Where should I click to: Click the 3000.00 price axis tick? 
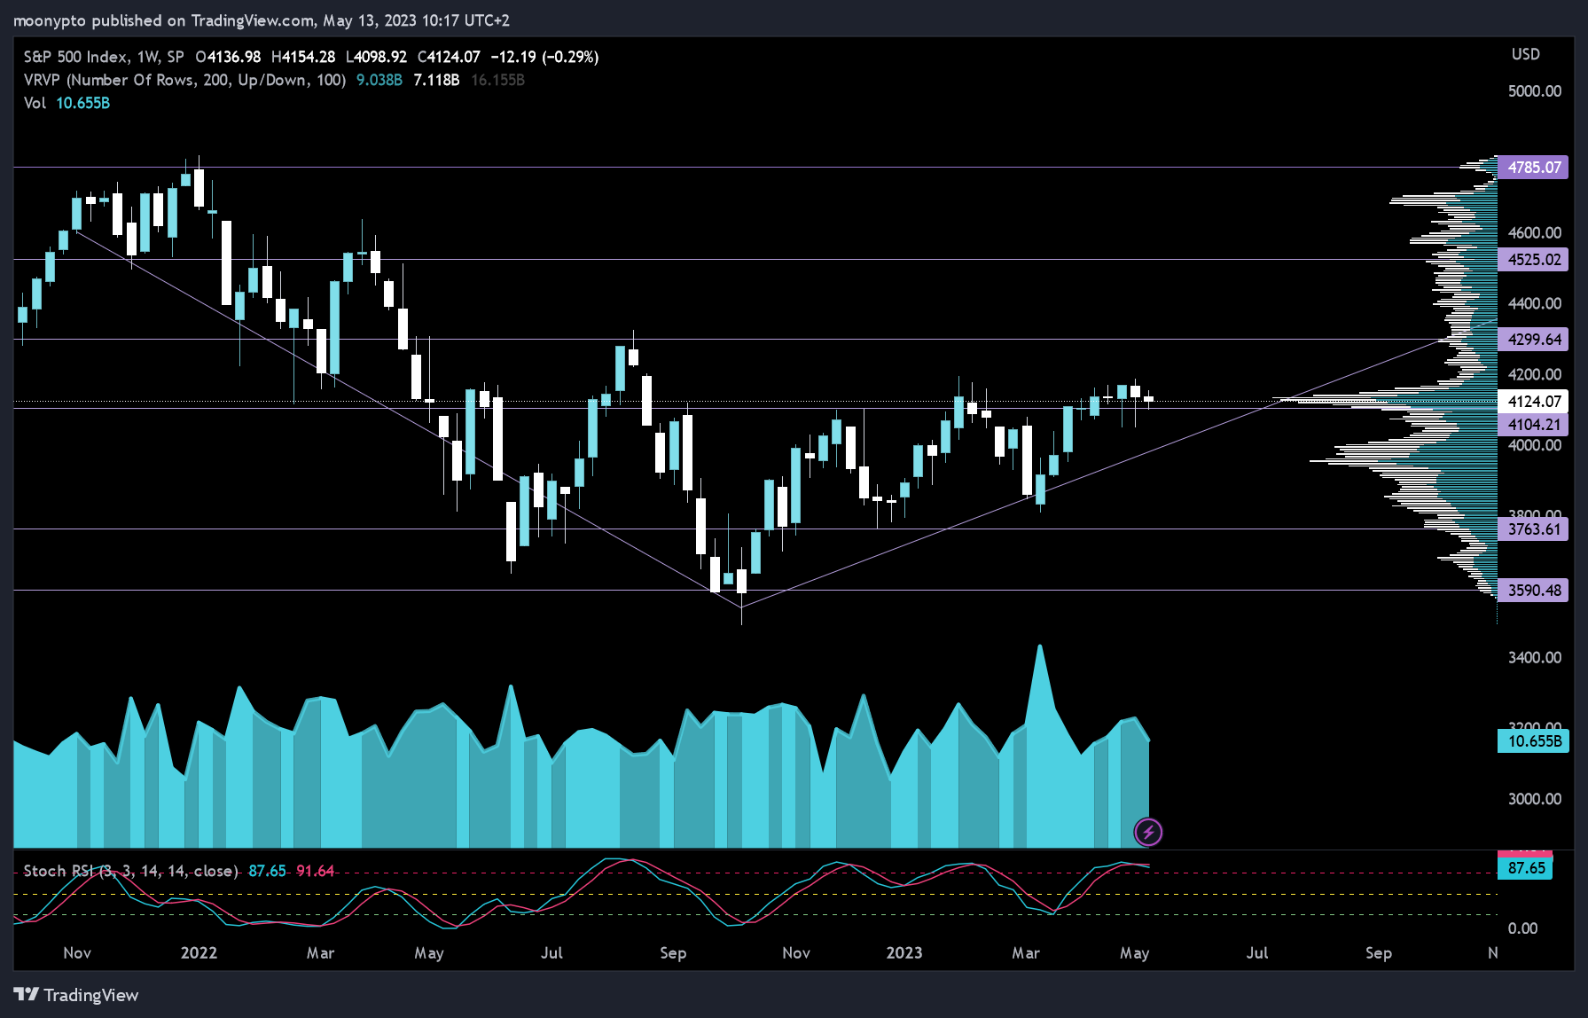[1534, 799]
